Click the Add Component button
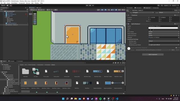 coord(153,54)
